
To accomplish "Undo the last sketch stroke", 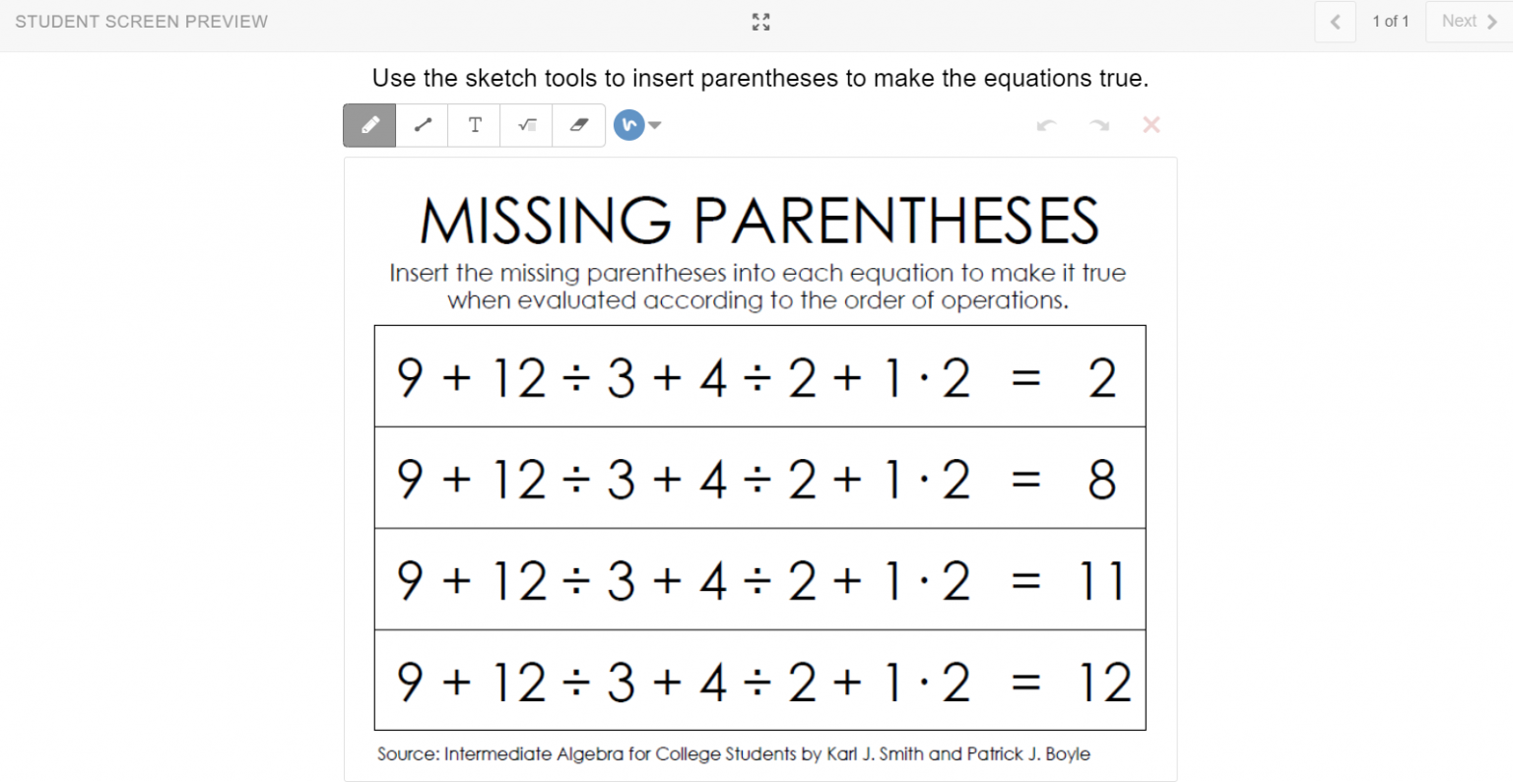I will (x=1046, y=125).
